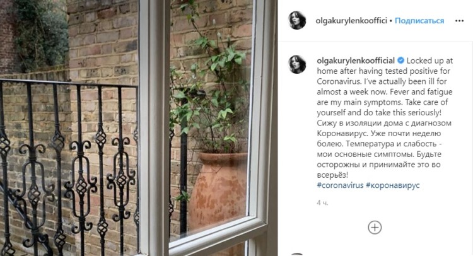The width and height of the screenshot is (473, 256).
Task: Open the three-dots more options menu
Action: (x=459, y=21)
